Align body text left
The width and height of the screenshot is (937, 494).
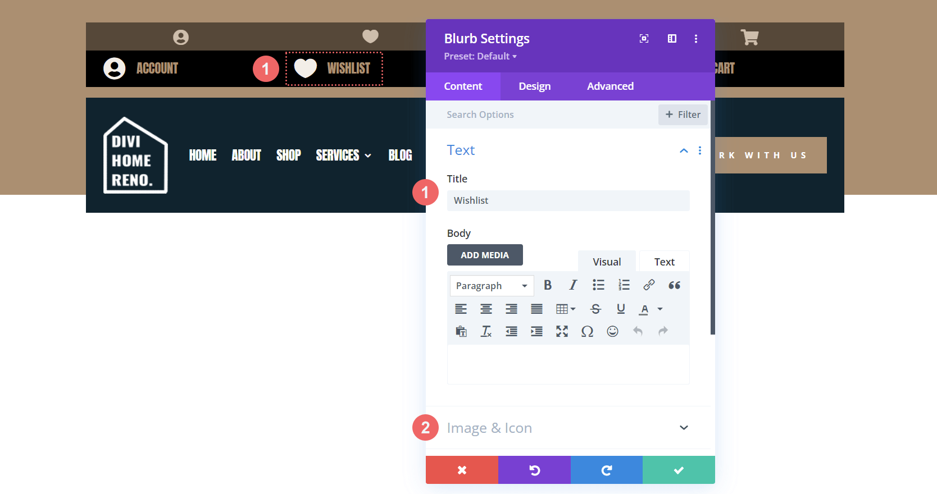tap(461, 309)
